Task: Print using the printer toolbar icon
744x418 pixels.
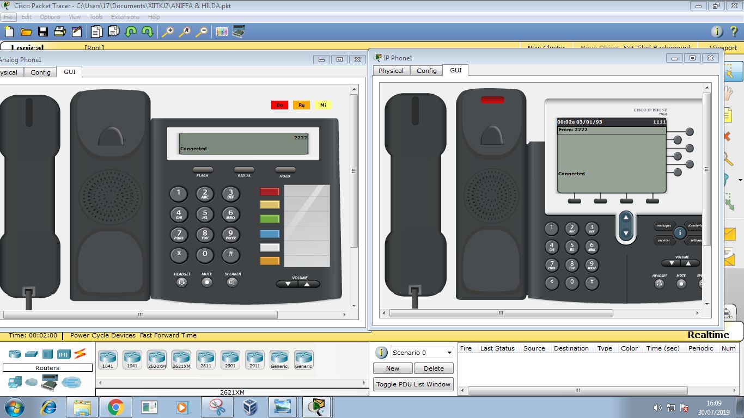Action: coord(60,32)
